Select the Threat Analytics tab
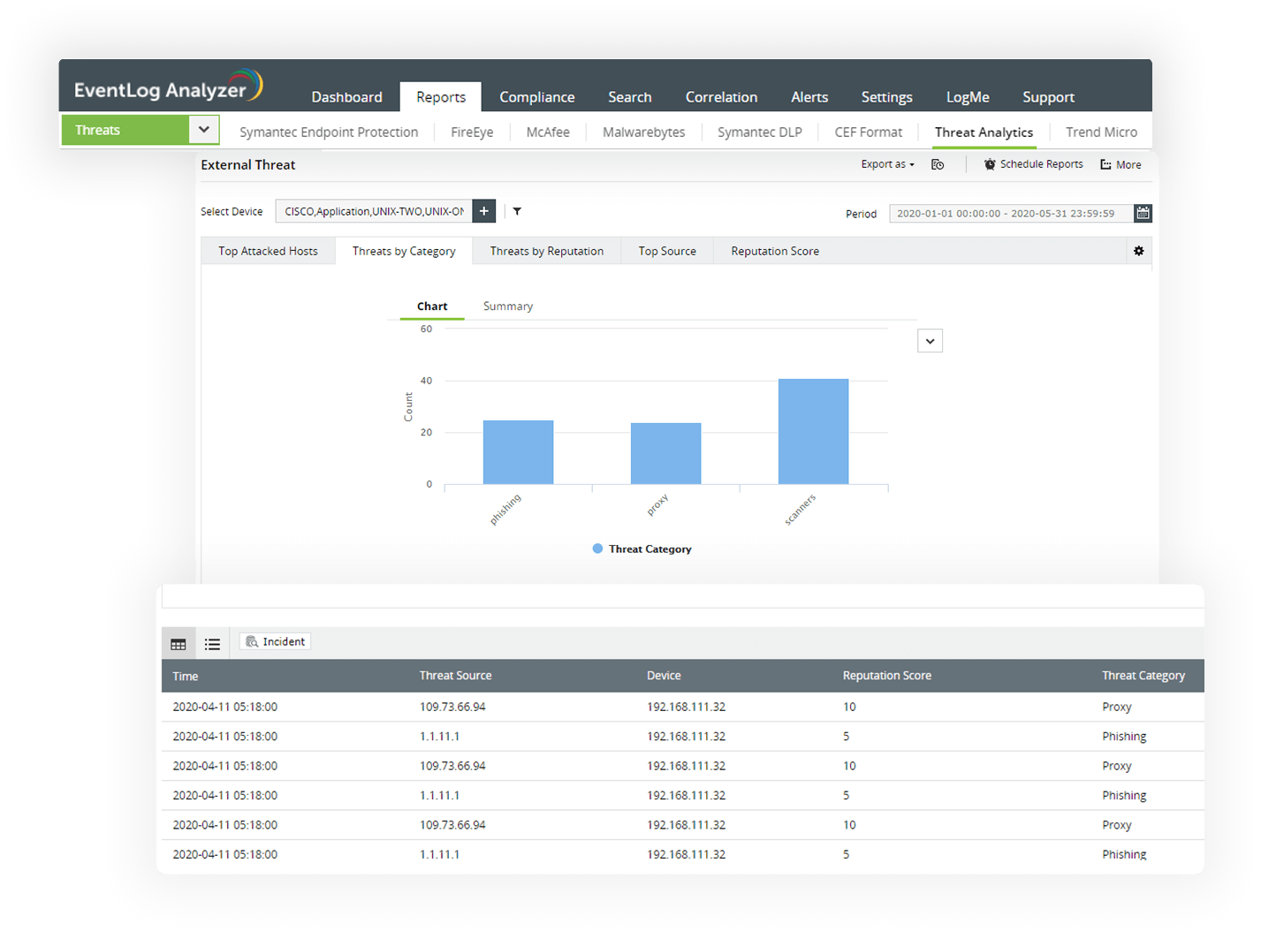Screen dimensions: 1261x931 tap(984, 132)
